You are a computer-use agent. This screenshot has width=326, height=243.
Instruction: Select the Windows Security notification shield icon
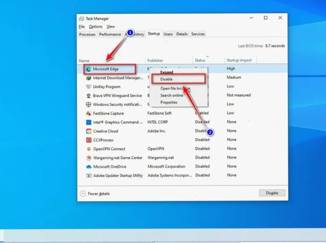88,104
